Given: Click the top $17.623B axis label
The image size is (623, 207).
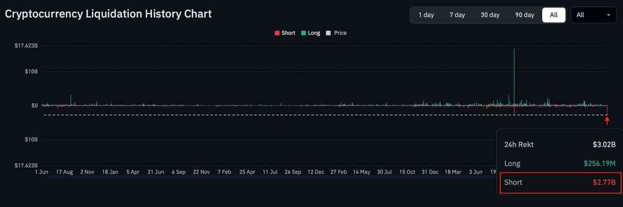Looking at the screenshot, I should (x=26, y=46).
